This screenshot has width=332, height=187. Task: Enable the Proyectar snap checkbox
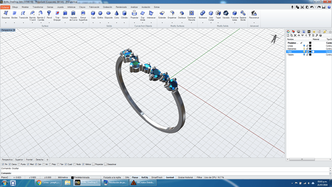point(93,164)
